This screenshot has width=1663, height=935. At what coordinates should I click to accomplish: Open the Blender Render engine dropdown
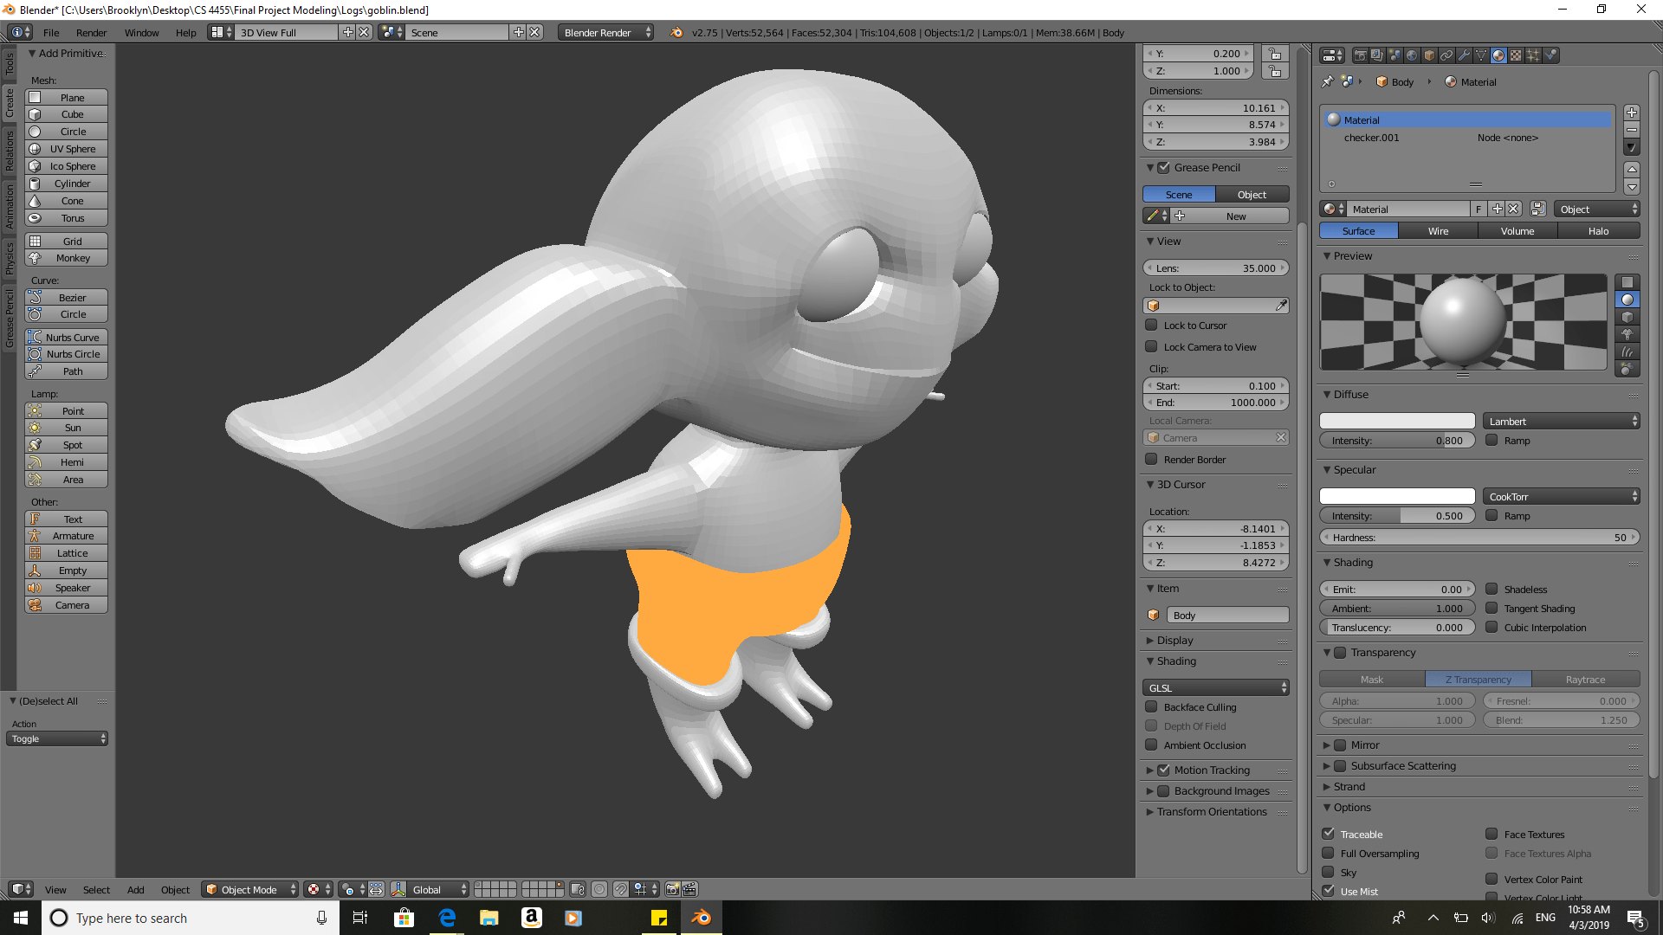[x=606, y=32]
